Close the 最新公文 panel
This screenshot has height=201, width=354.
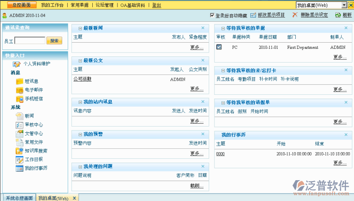(x=203, y=61)
